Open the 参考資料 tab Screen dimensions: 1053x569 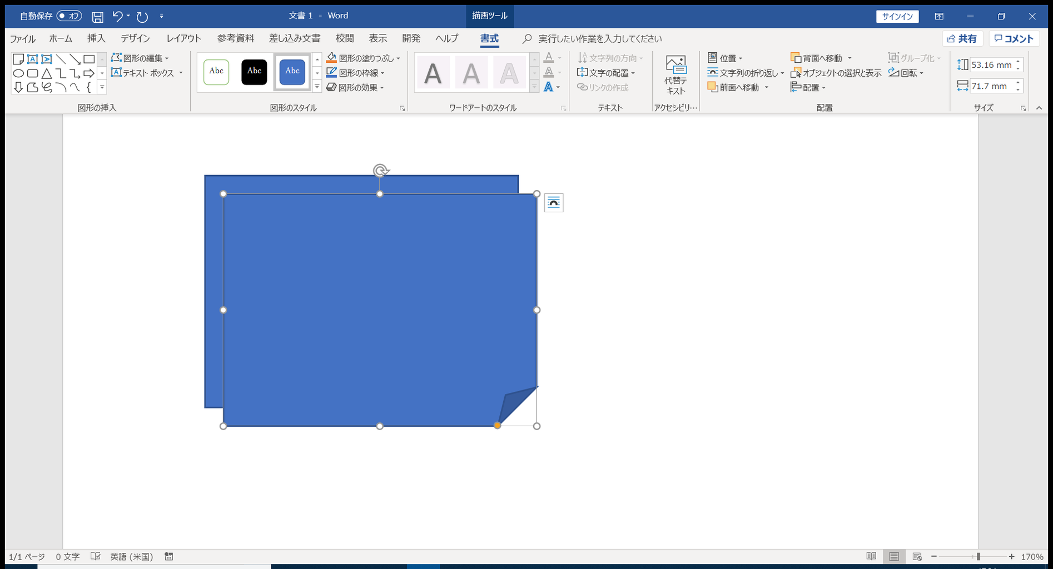pos(236,38)
